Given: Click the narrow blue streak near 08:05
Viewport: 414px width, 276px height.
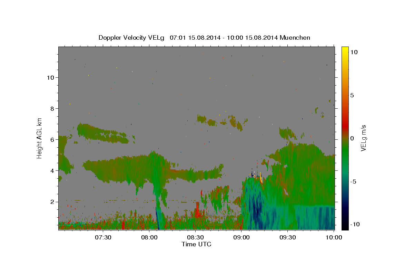Looking at the screenshot, I should click(157, 218).
